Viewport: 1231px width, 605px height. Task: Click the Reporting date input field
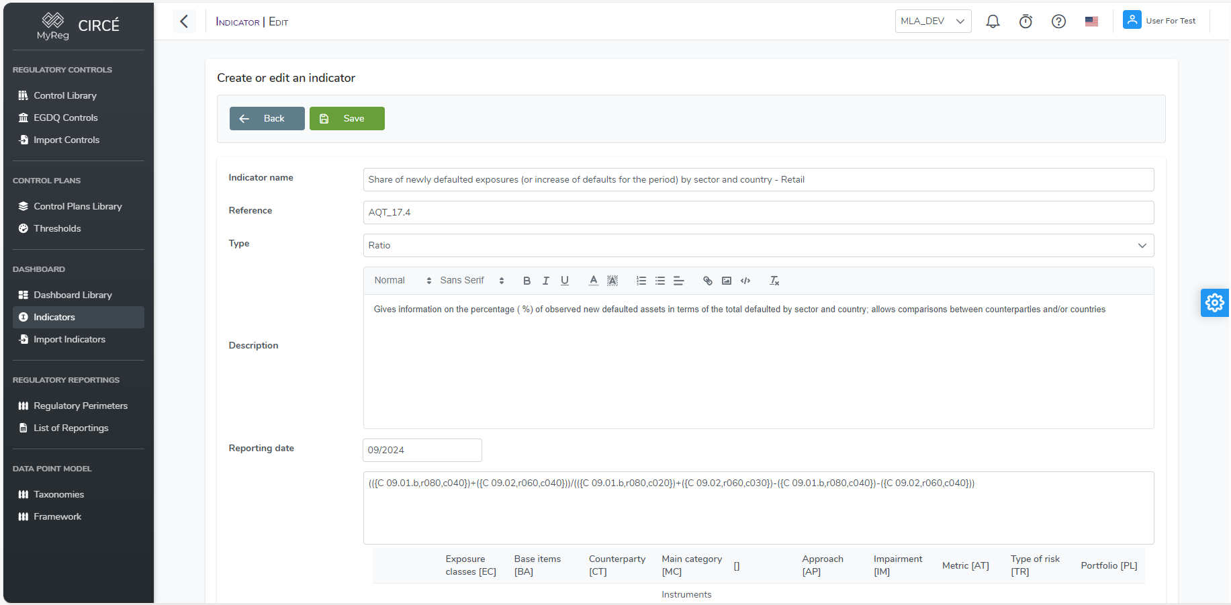tap(422, 450)
